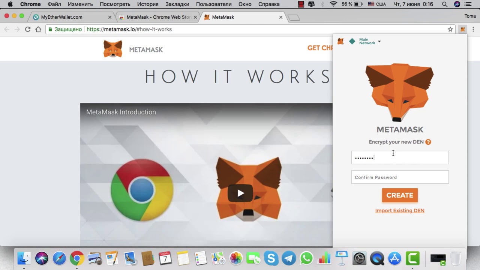Click the MetaMask extension icon in Chrome toolbar
The width and height of the screenshot is (480, 270).
point(462,29)
